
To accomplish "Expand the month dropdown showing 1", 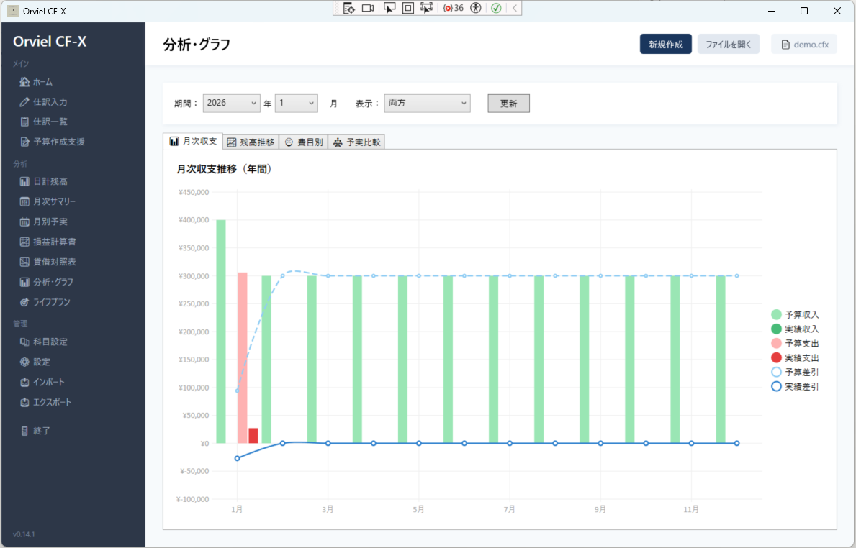I will [x=296, y=104].
